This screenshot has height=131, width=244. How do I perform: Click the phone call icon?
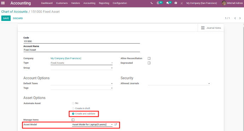pyautogui.click(x=152, y=3)
